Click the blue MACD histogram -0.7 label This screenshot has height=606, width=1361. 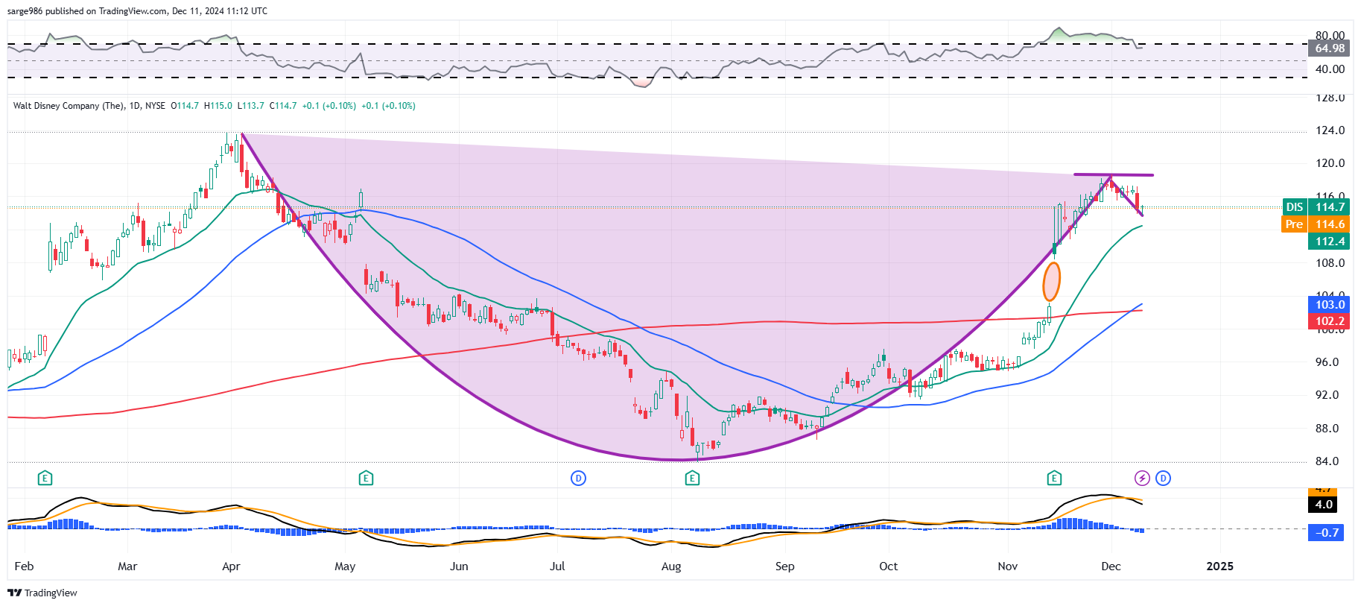(1327, 532)
